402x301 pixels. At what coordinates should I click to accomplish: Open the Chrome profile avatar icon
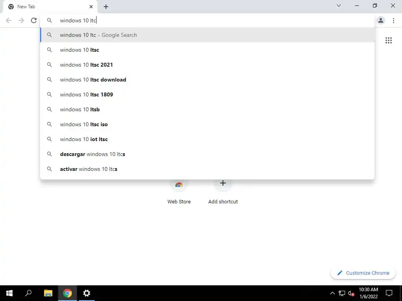coord(381,20)
